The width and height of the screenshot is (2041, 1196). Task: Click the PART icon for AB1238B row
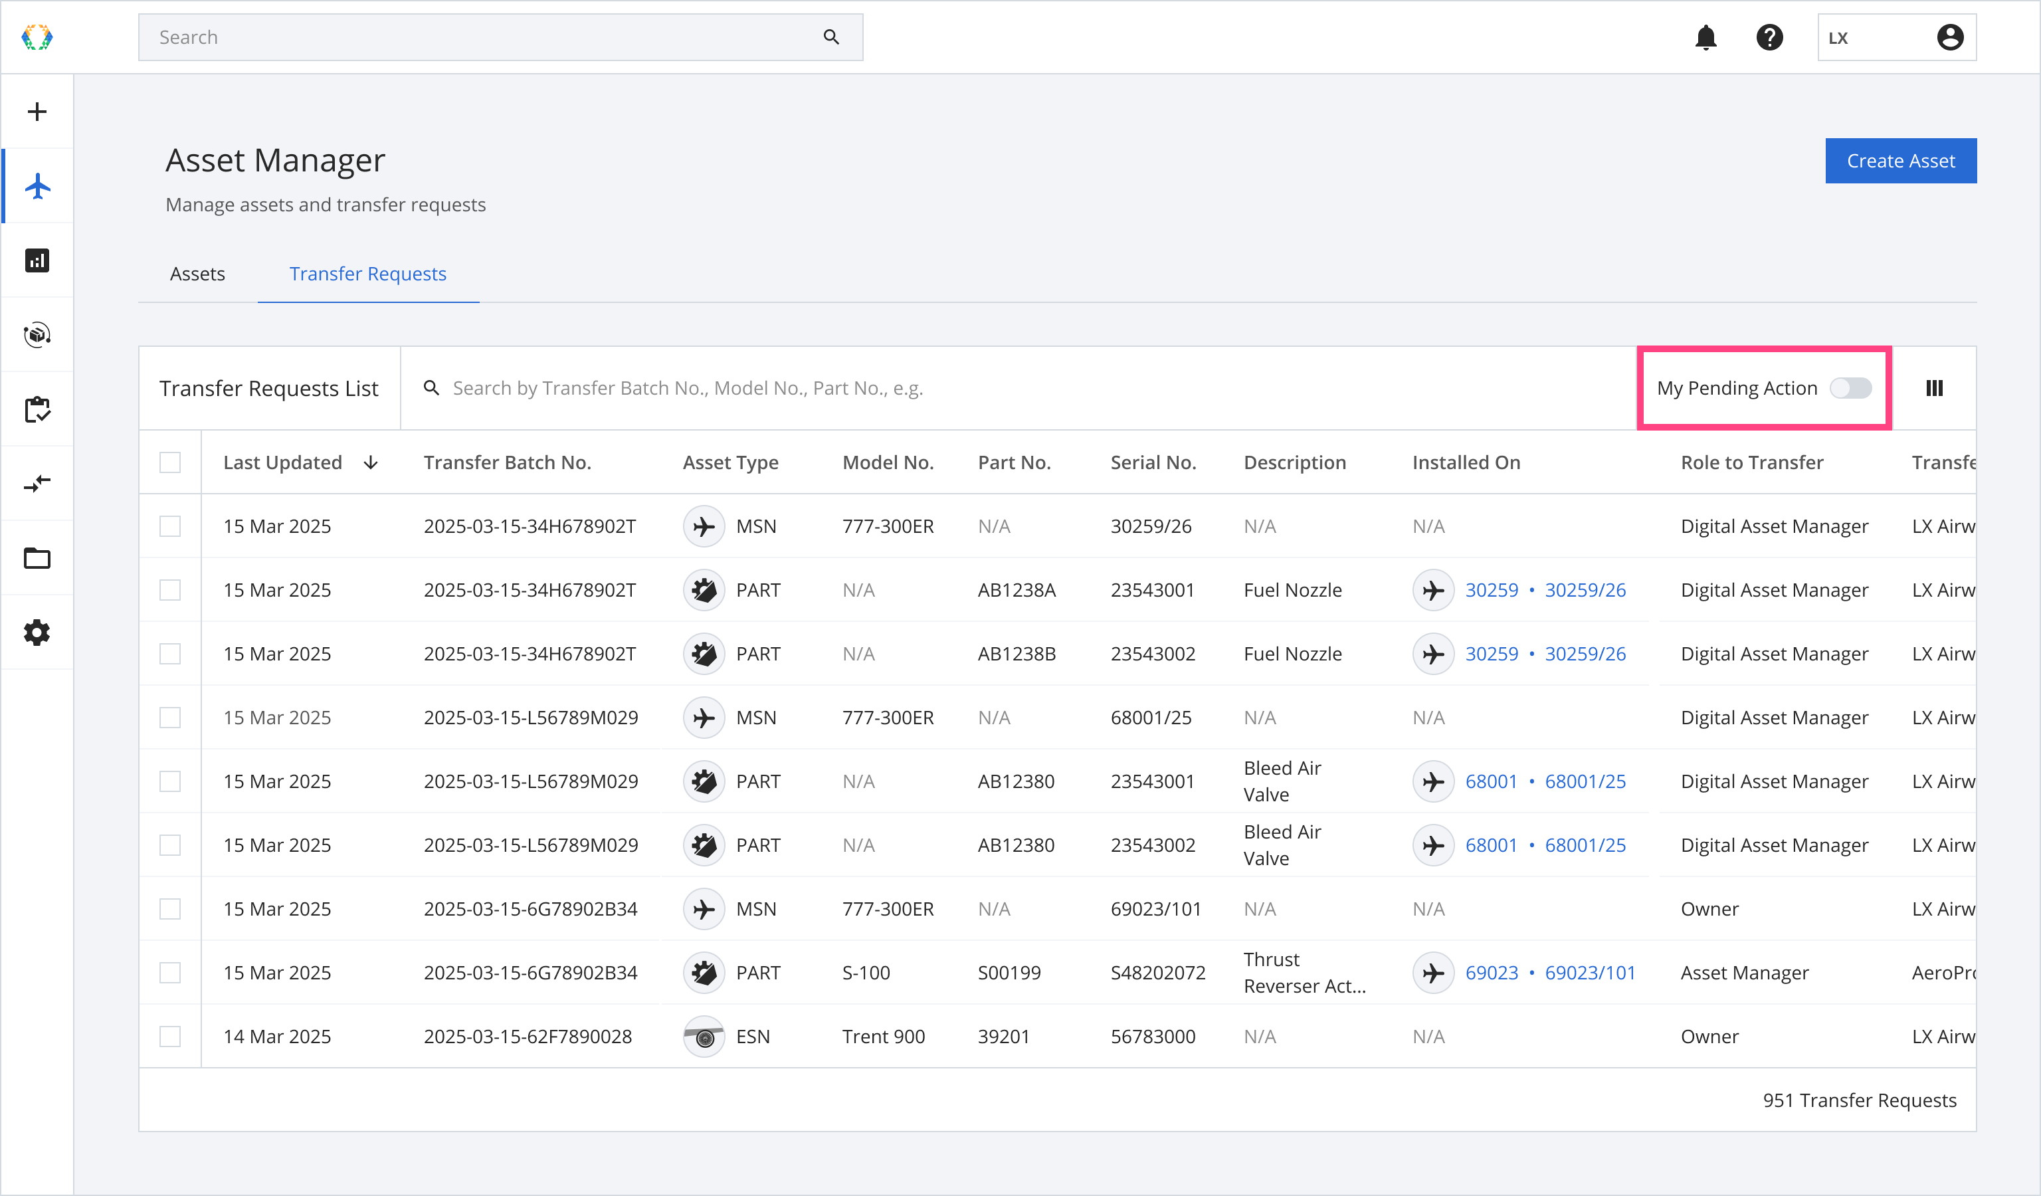click(x=704, y=653)
